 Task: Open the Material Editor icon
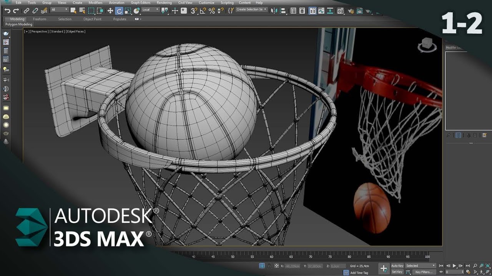(341, 11)
